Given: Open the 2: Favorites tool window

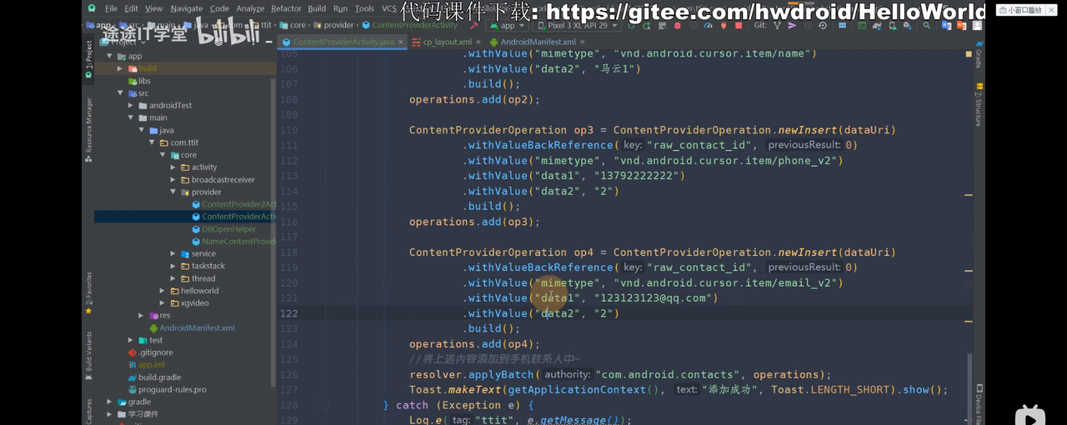Looking at the screenshot, I should [88, 293].
